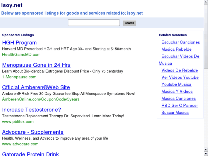
Task: Click the Harvard MD Prescribed HGH description
Action: [x=66, y=49]
